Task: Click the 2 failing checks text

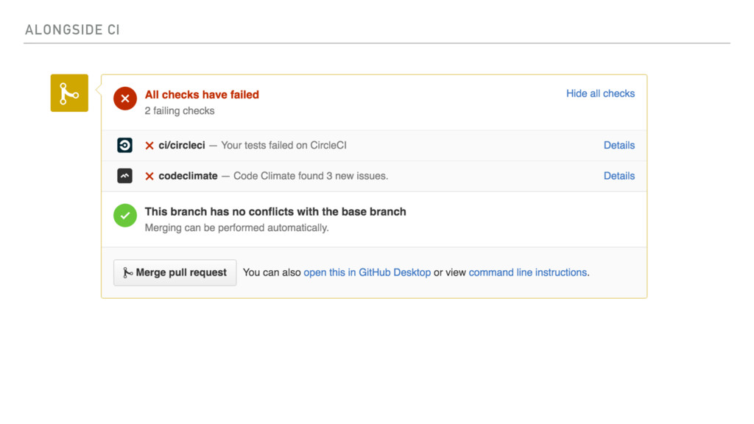Action: (x=180, y=111)
